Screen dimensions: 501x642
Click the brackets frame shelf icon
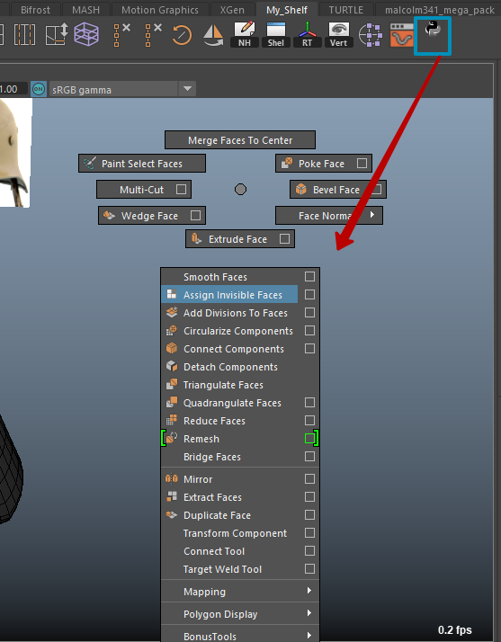(x=25, y=35)
